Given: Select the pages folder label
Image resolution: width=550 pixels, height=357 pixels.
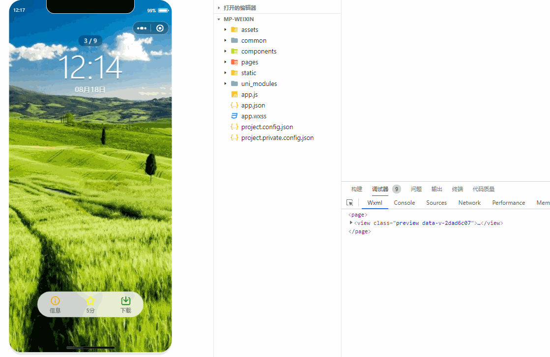Looking at the screenshot, I should (249, 62).
